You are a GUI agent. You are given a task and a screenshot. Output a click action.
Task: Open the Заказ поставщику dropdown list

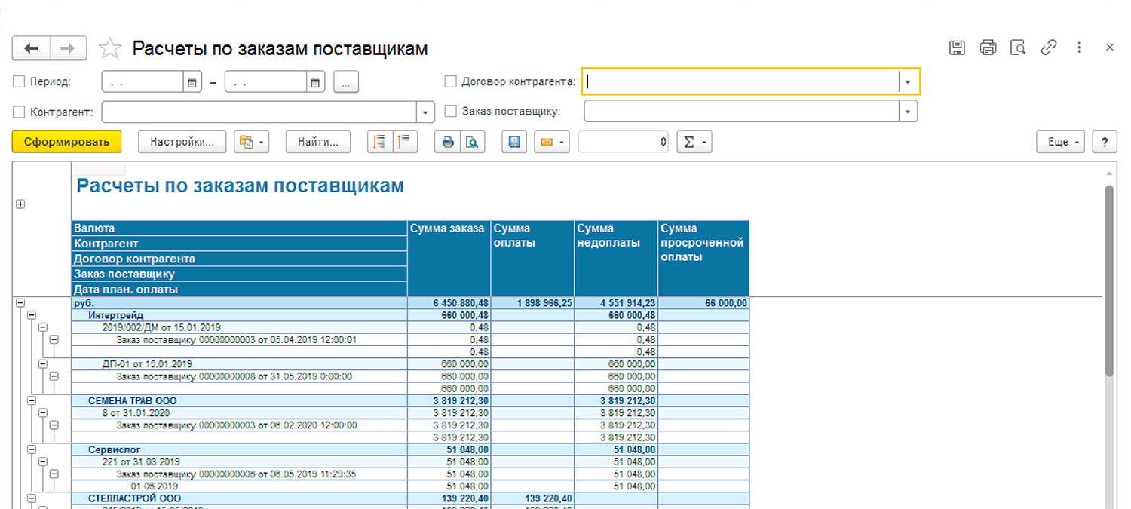pyautogui.click(x=908, y=112)
